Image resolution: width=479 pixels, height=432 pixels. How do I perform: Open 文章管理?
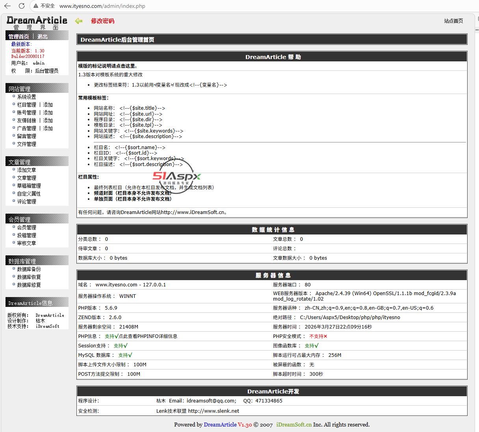pos(26,178)
